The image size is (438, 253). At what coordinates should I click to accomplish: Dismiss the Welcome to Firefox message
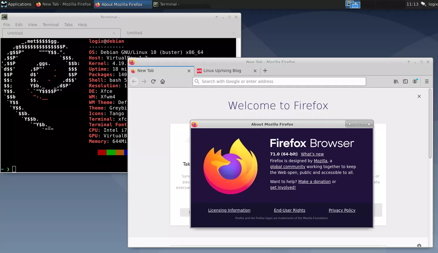[x=419, y=96]
